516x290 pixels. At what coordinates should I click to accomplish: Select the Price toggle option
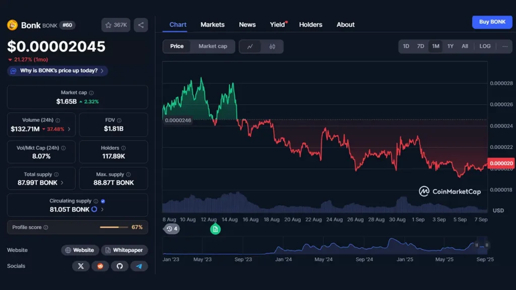[x=177, y=46]
